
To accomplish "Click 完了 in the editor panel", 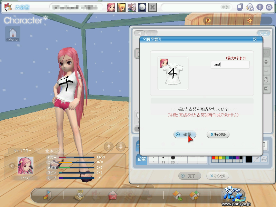I will 189,176.
